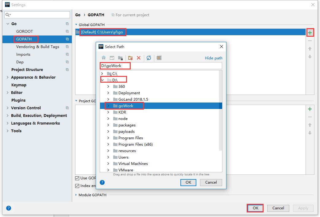Click the red Delete icon in toolbar
This screenshot has width=320, height=217.
click(x=139, y=58)
